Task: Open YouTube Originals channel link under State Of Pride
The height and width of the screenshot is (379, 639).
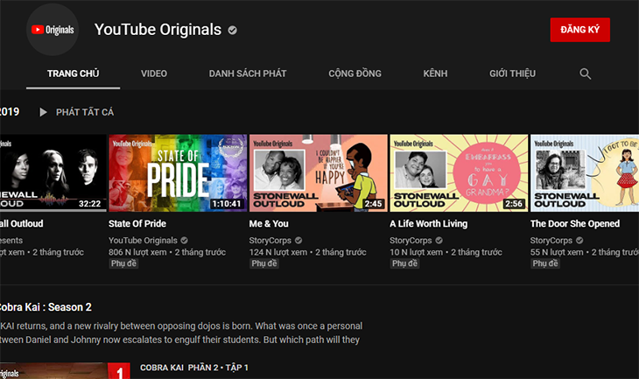Action: pos(143,241)
